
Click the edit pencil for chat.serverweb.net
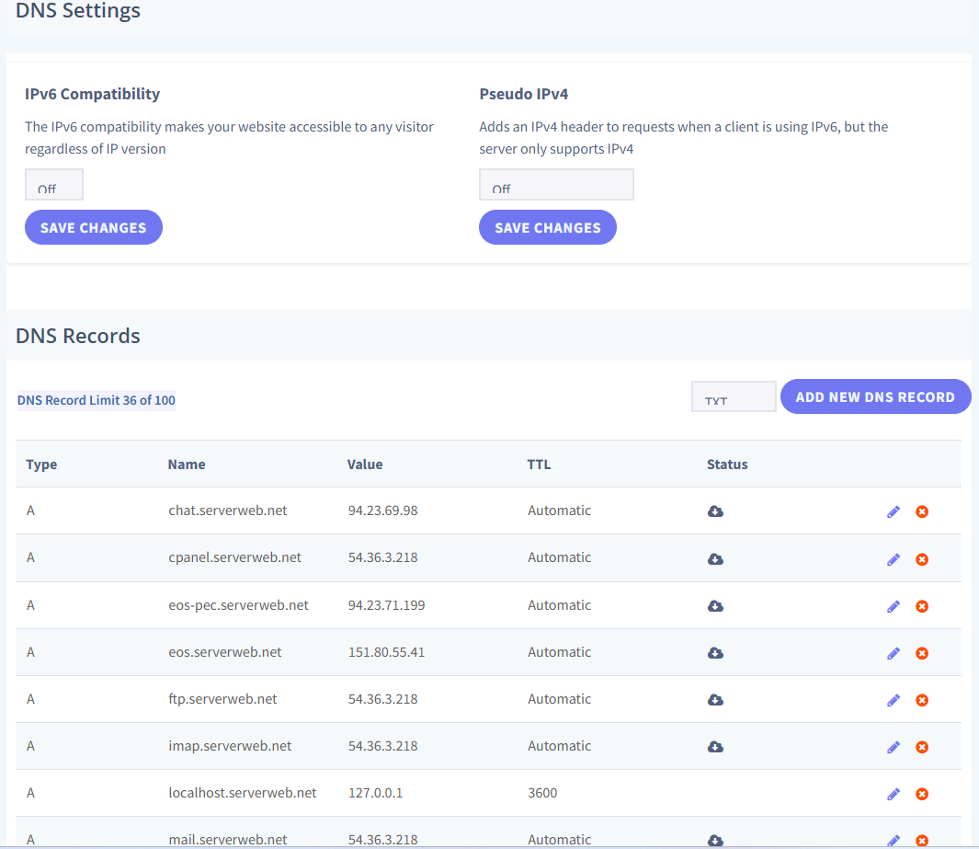tap(893, 511)
